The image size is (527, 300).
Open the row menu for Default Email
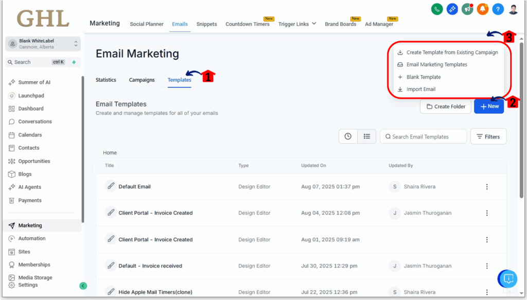point(487,187)
